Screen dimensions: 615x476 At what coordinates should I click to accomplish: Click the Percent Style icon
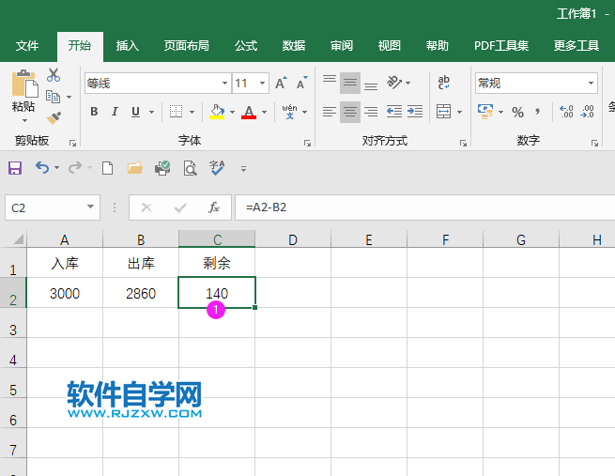pos(517,112)
